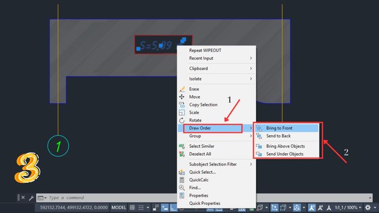Screen dimensions: 379x213
Task: Click the Send to Back icon
Action: 259,136
